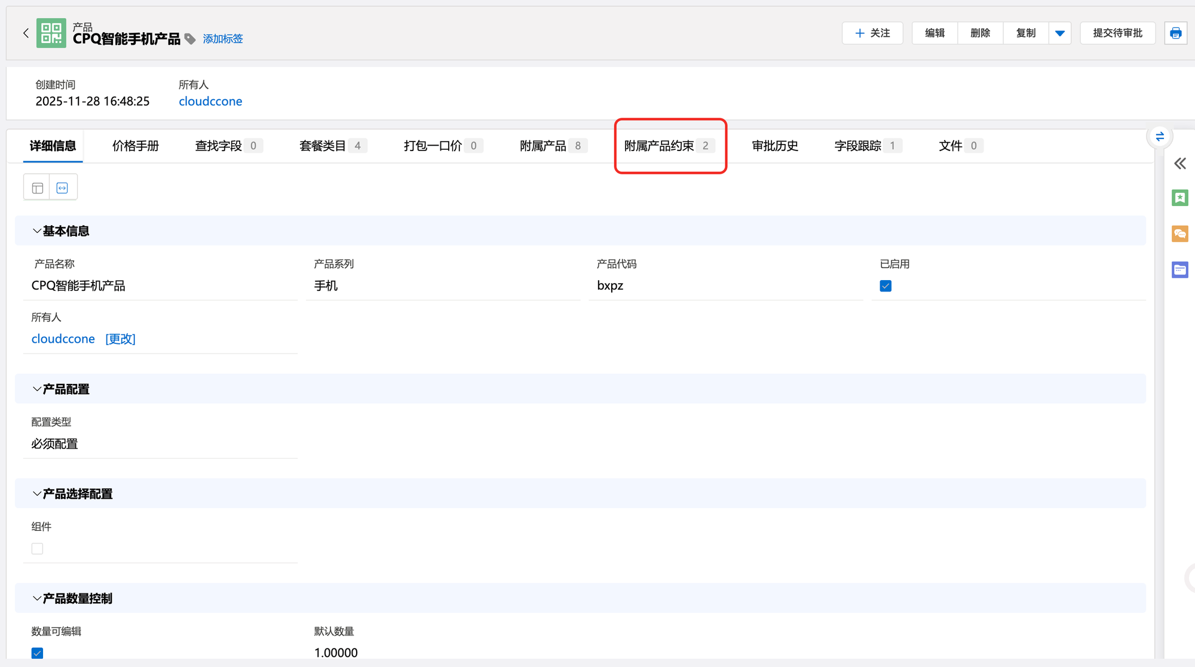Click the expand-width layout icon
Viewport: 1195px width, 667px height.
coord(62,188)
